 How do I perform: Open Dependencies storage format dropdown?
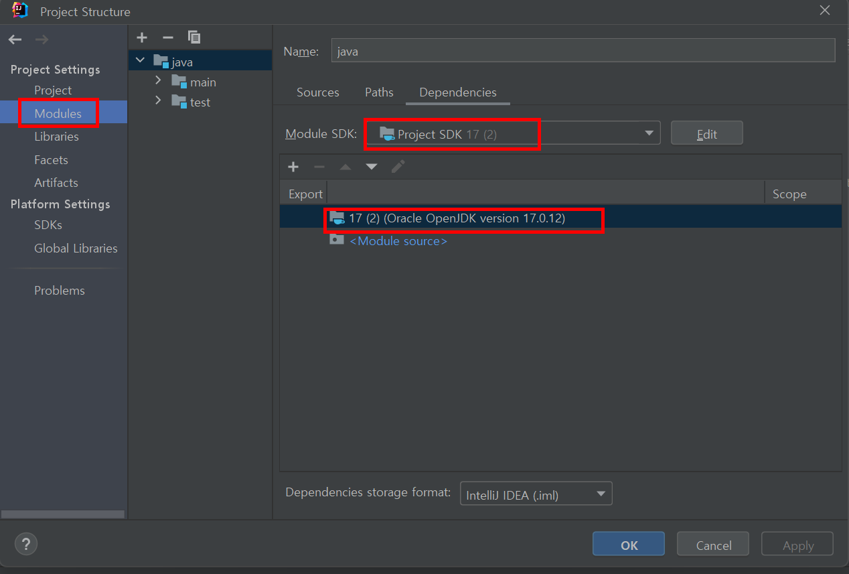click(536, 494)
